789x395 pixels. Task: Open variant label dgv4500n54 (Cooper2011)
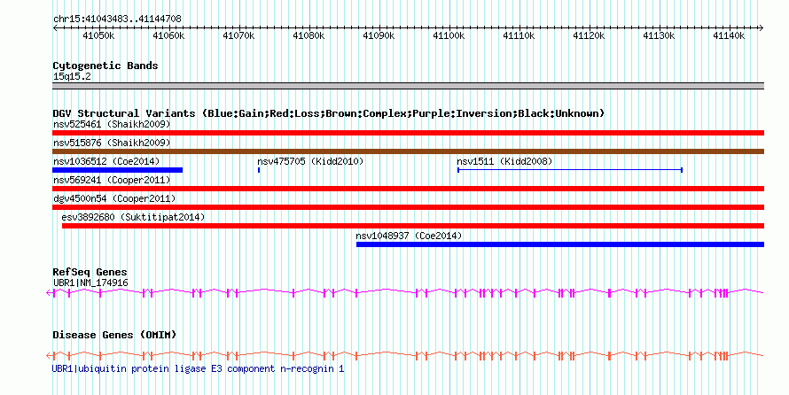(114, 198)
